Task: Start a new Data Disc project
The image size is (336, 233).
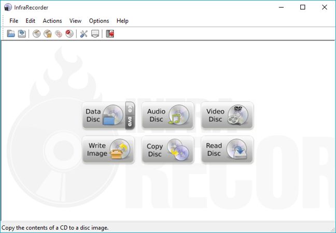Action: (x=104, y=115)
